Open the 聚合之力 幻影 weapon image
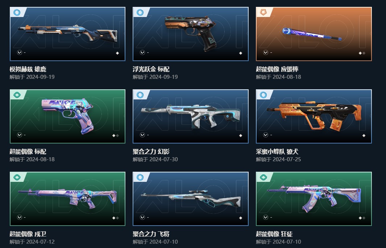This screenshot has width=386, height=248. 191,116
